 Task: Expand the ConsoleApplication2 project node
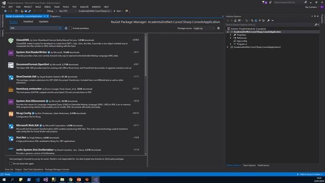pyautogui.click(x=228, y=47)
